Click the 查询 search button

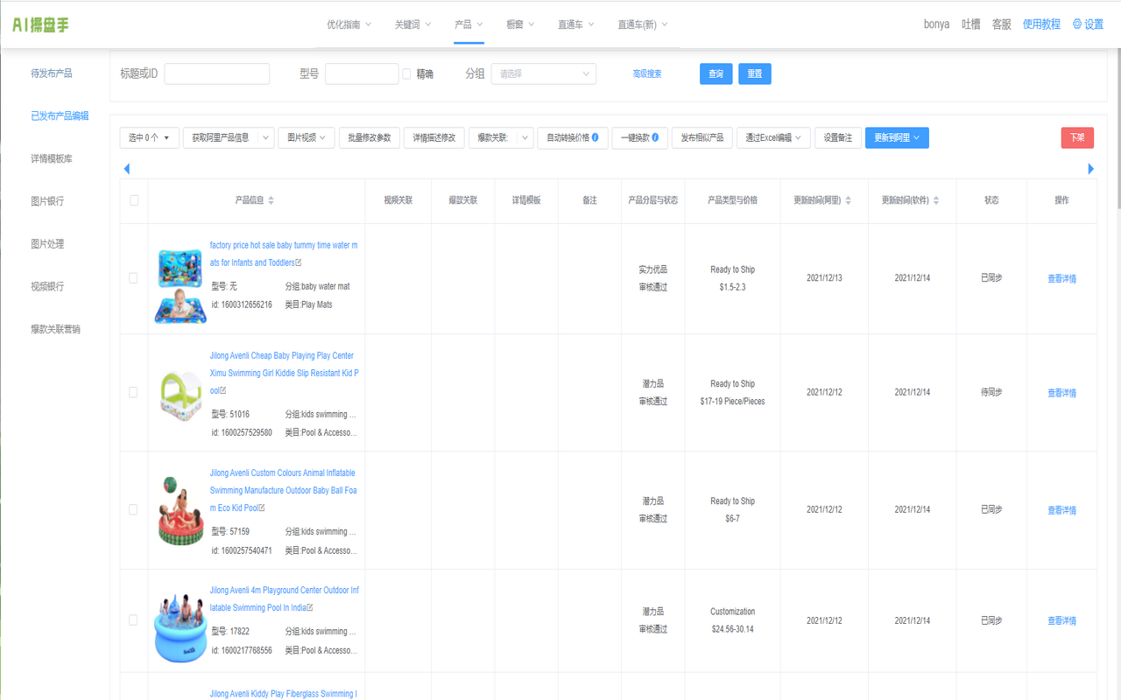click(x=716, y=74)
